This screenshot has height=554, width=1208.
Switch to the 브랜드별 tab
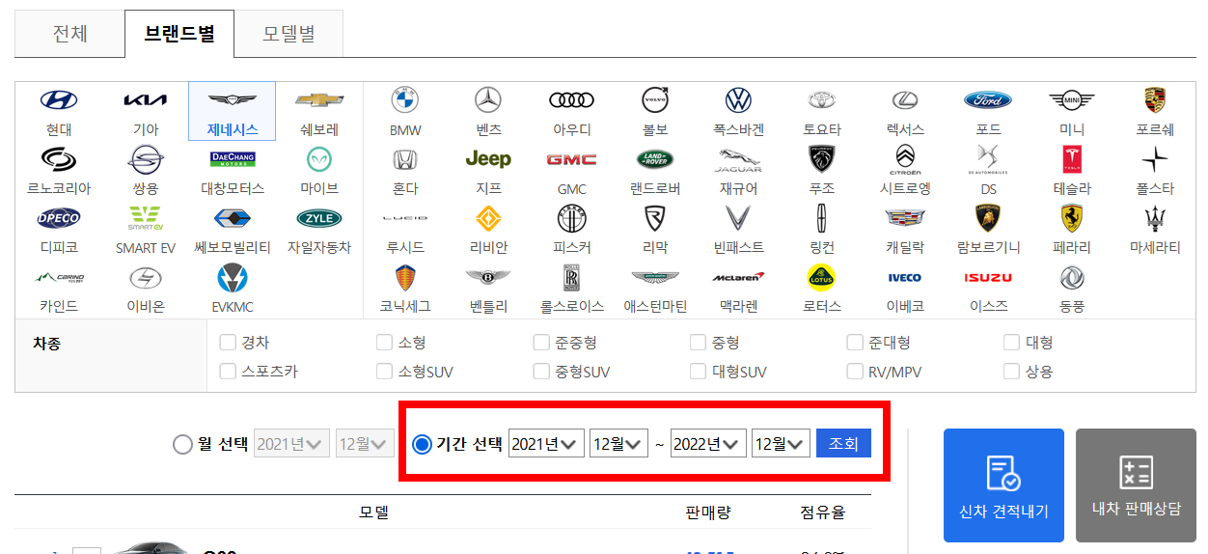click(178, 33)
